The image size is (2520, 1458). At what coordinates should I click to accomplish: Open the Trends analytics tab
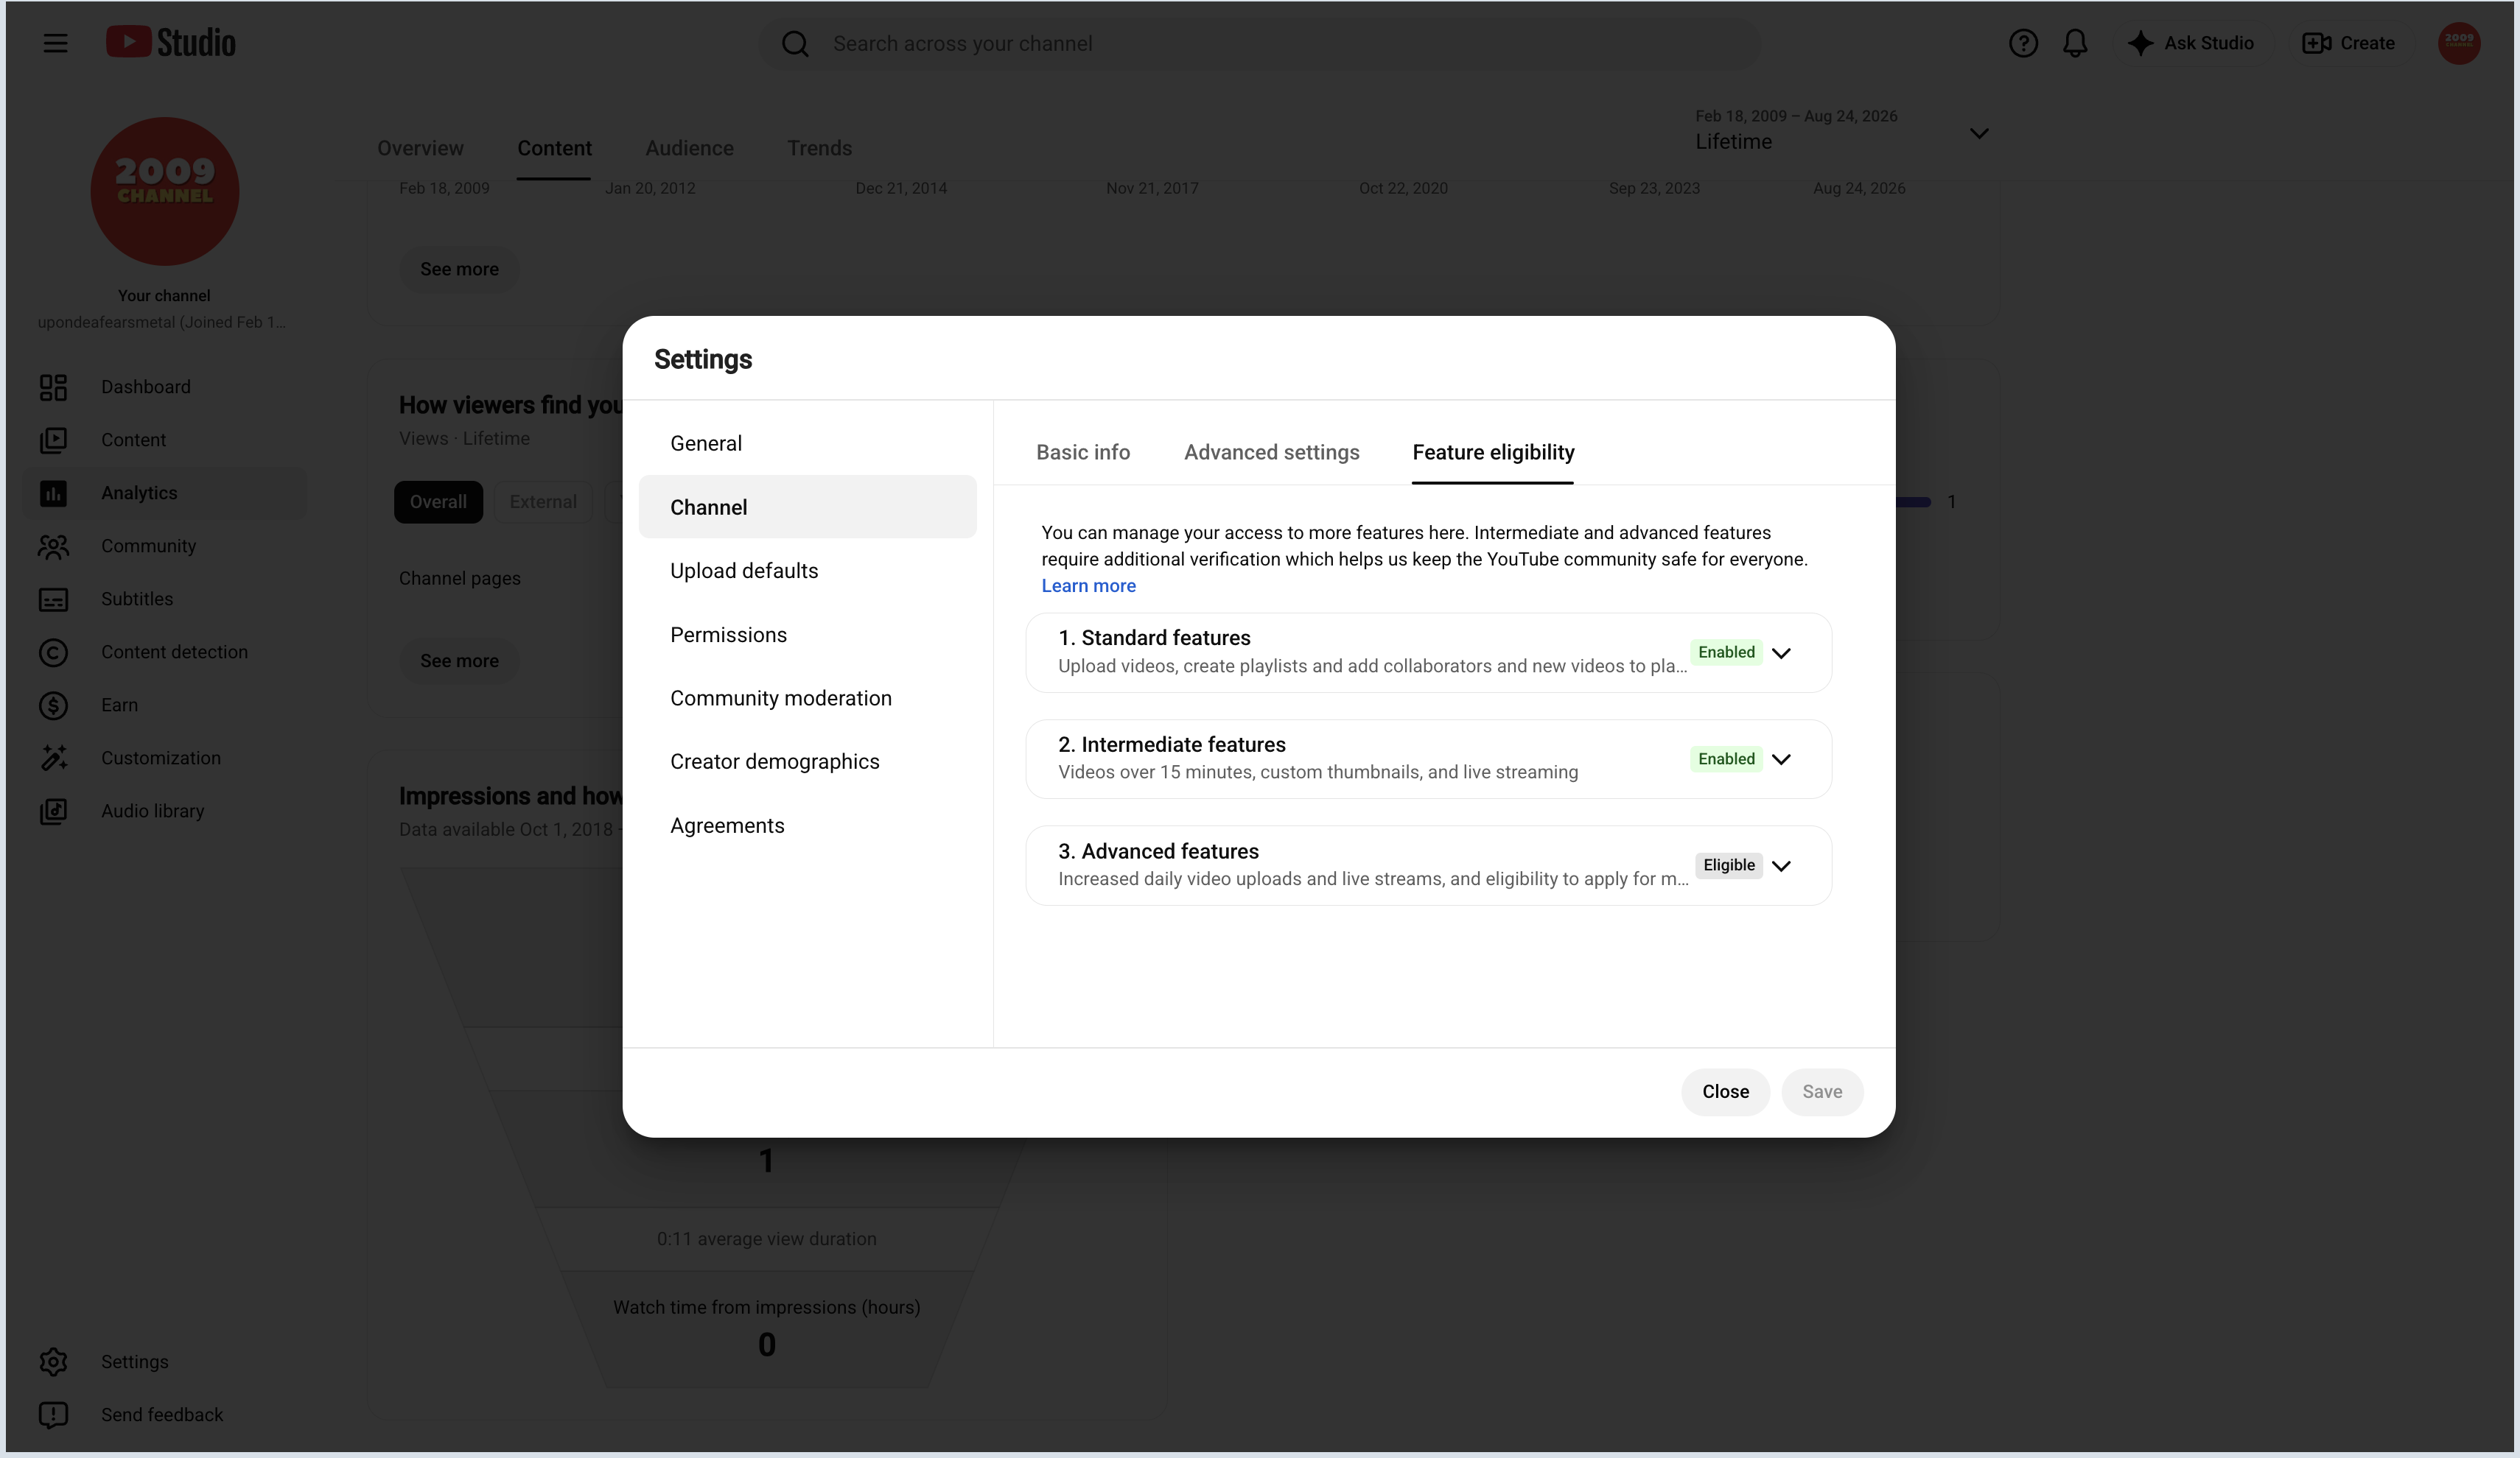point(819,148)
